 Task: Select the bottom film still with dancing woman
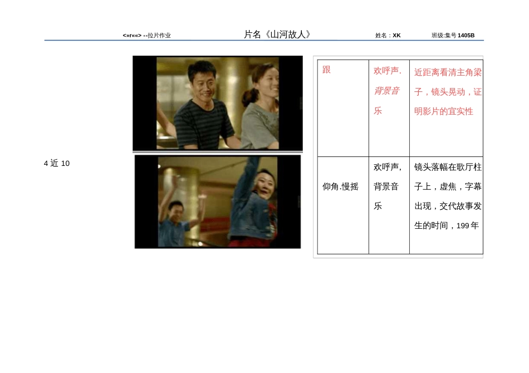tap(218, 202)
